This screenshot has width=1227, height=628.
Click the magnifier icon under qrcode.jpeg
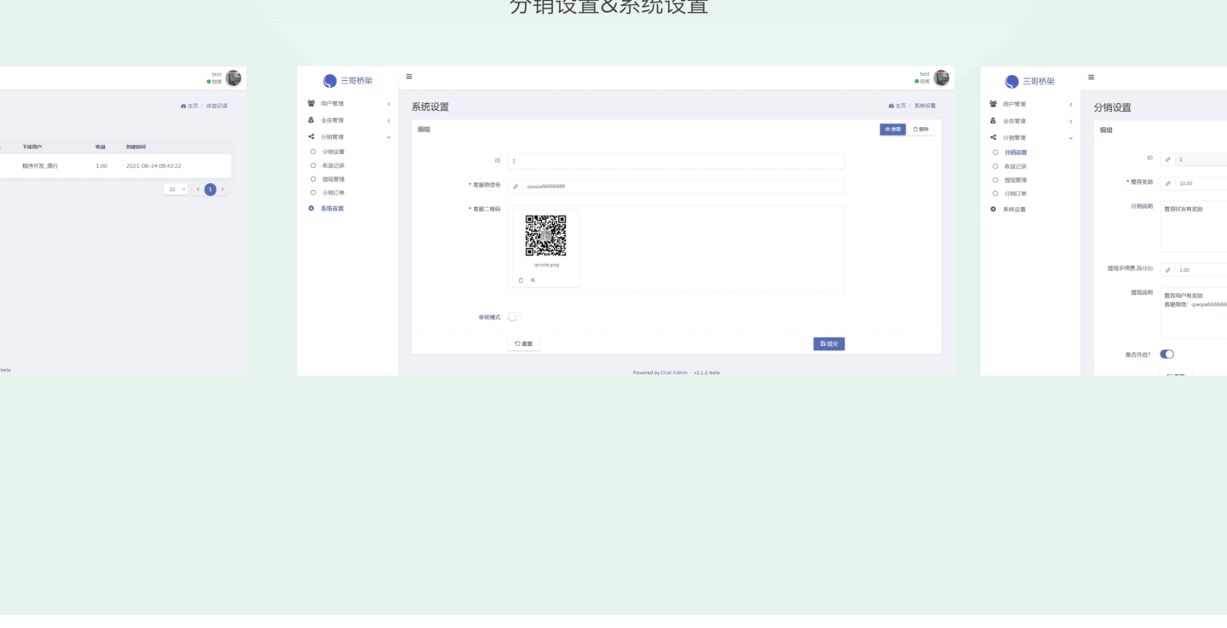(533, 280)
